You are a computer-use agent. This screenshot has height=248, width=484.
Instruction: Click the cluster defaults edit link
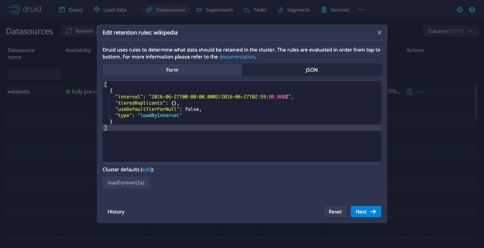[147, 169]
